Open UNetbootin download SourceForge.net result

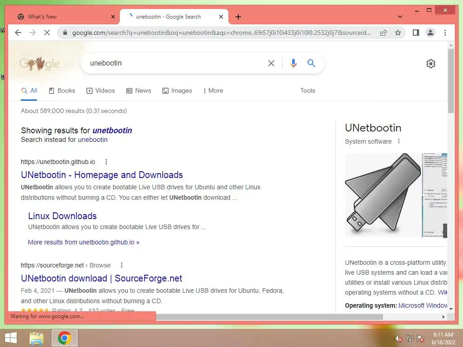(102, 278)
